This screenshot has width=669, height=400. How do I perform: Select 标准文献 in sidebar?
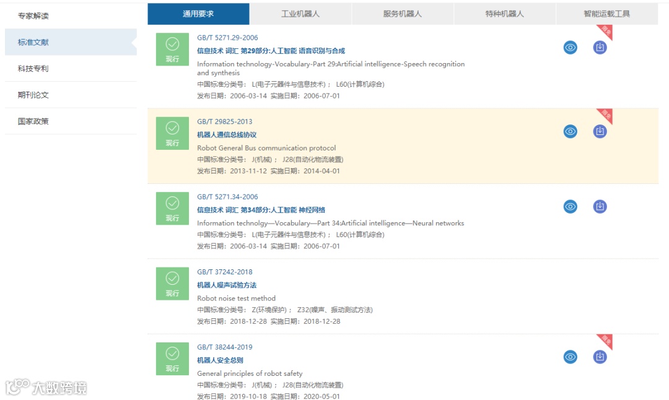[x=71, y=42]
